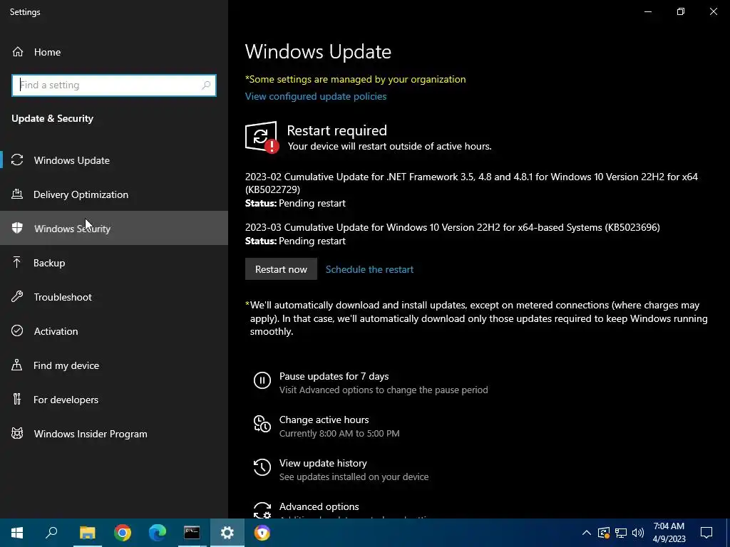Click the Advanced options gear-sync icon
The image size is (730, 547).
262,510
